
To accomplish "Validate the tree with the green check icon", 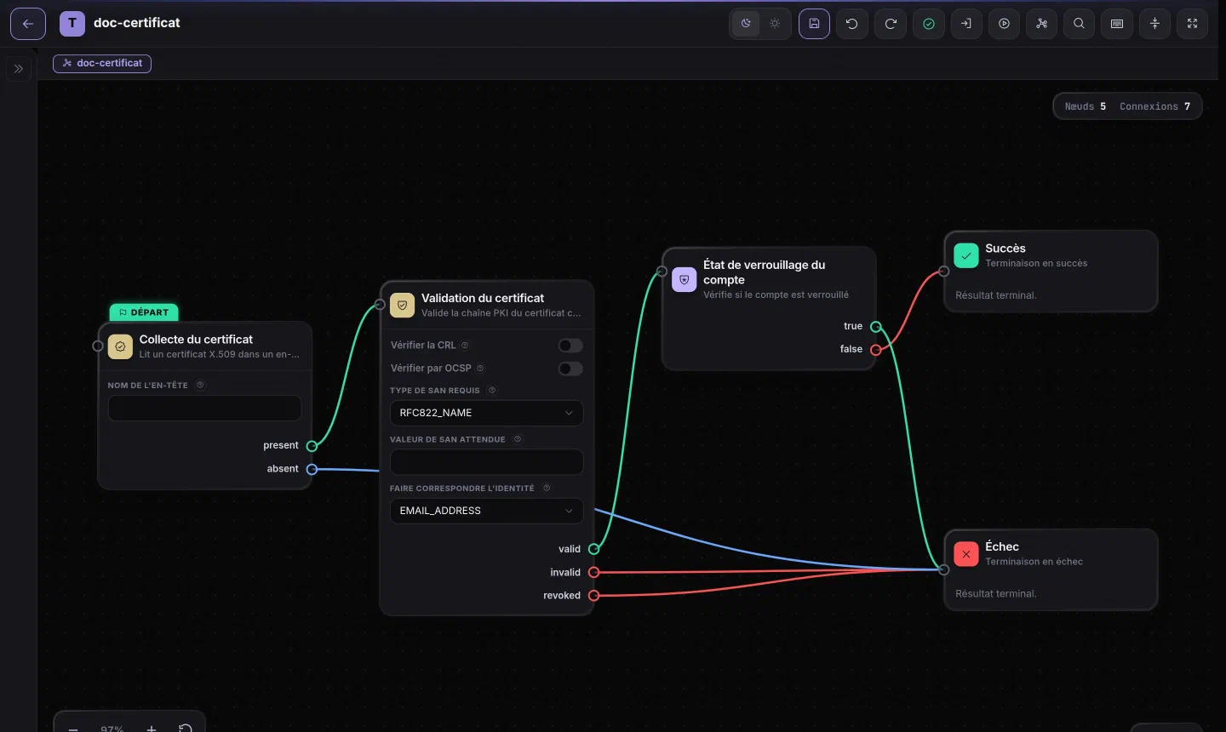I will coord(929,24).
